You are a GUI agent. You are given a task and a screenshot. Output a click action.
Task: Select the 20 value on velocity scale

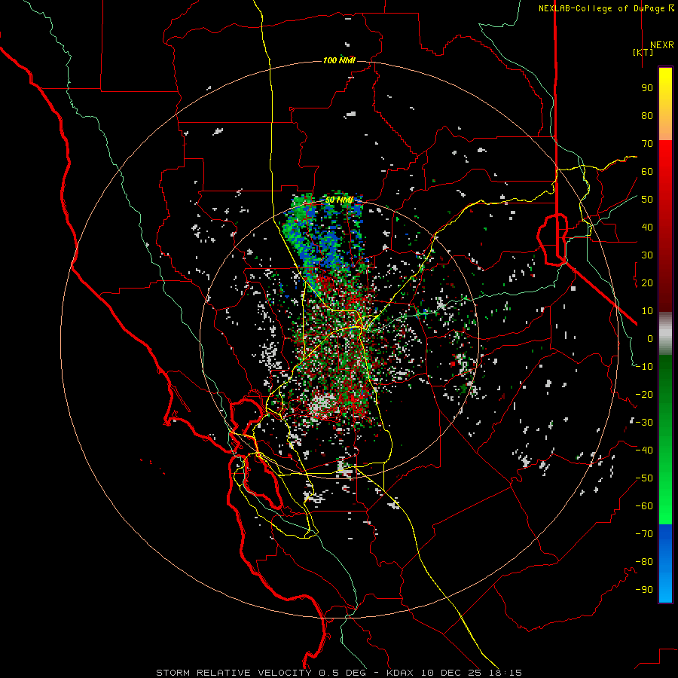point(647,283)
